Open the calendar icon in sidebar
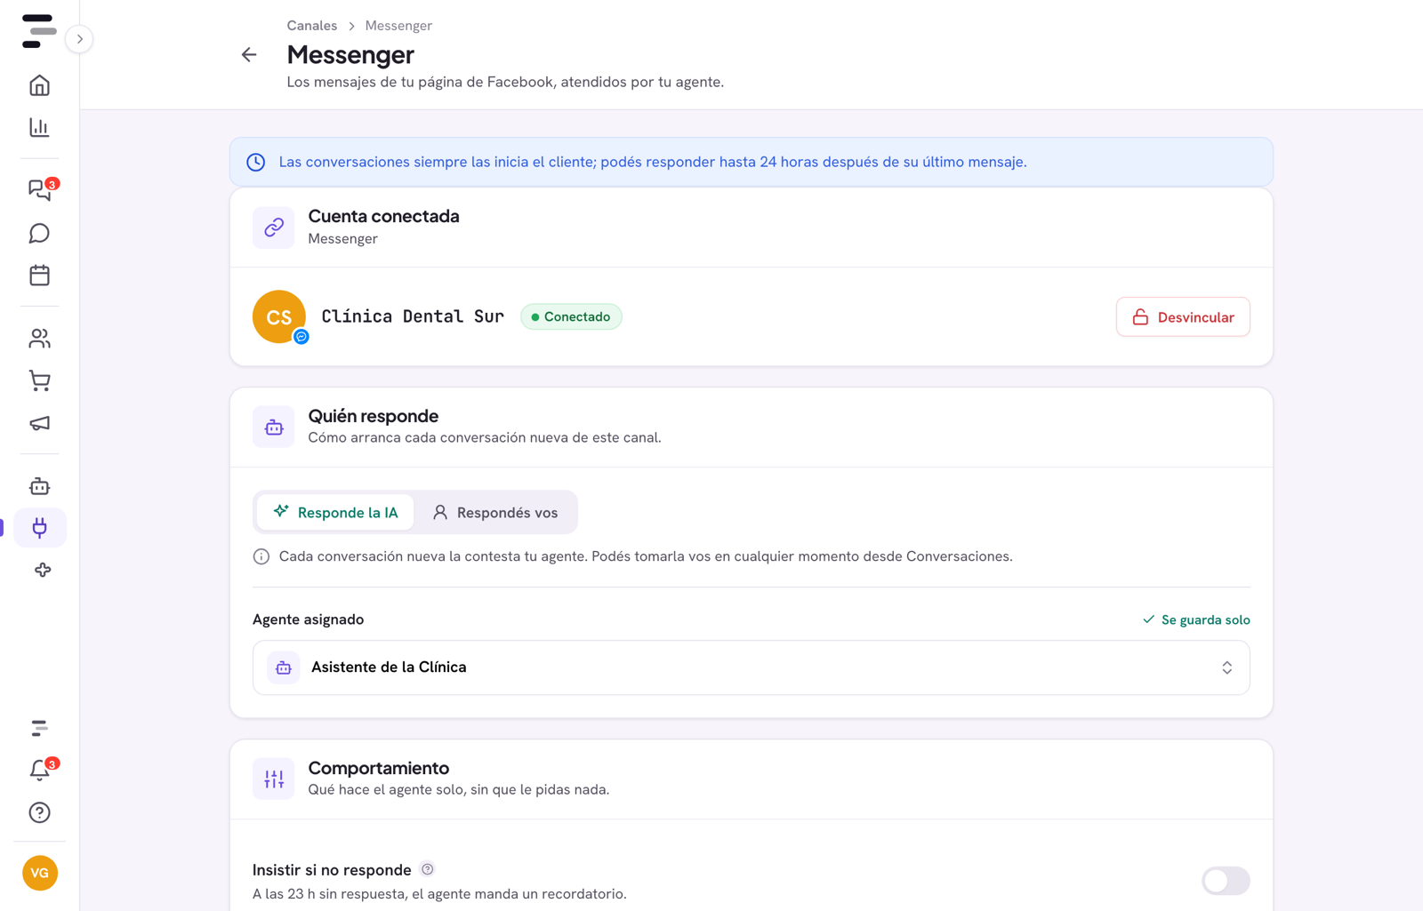 click(39, 276)
